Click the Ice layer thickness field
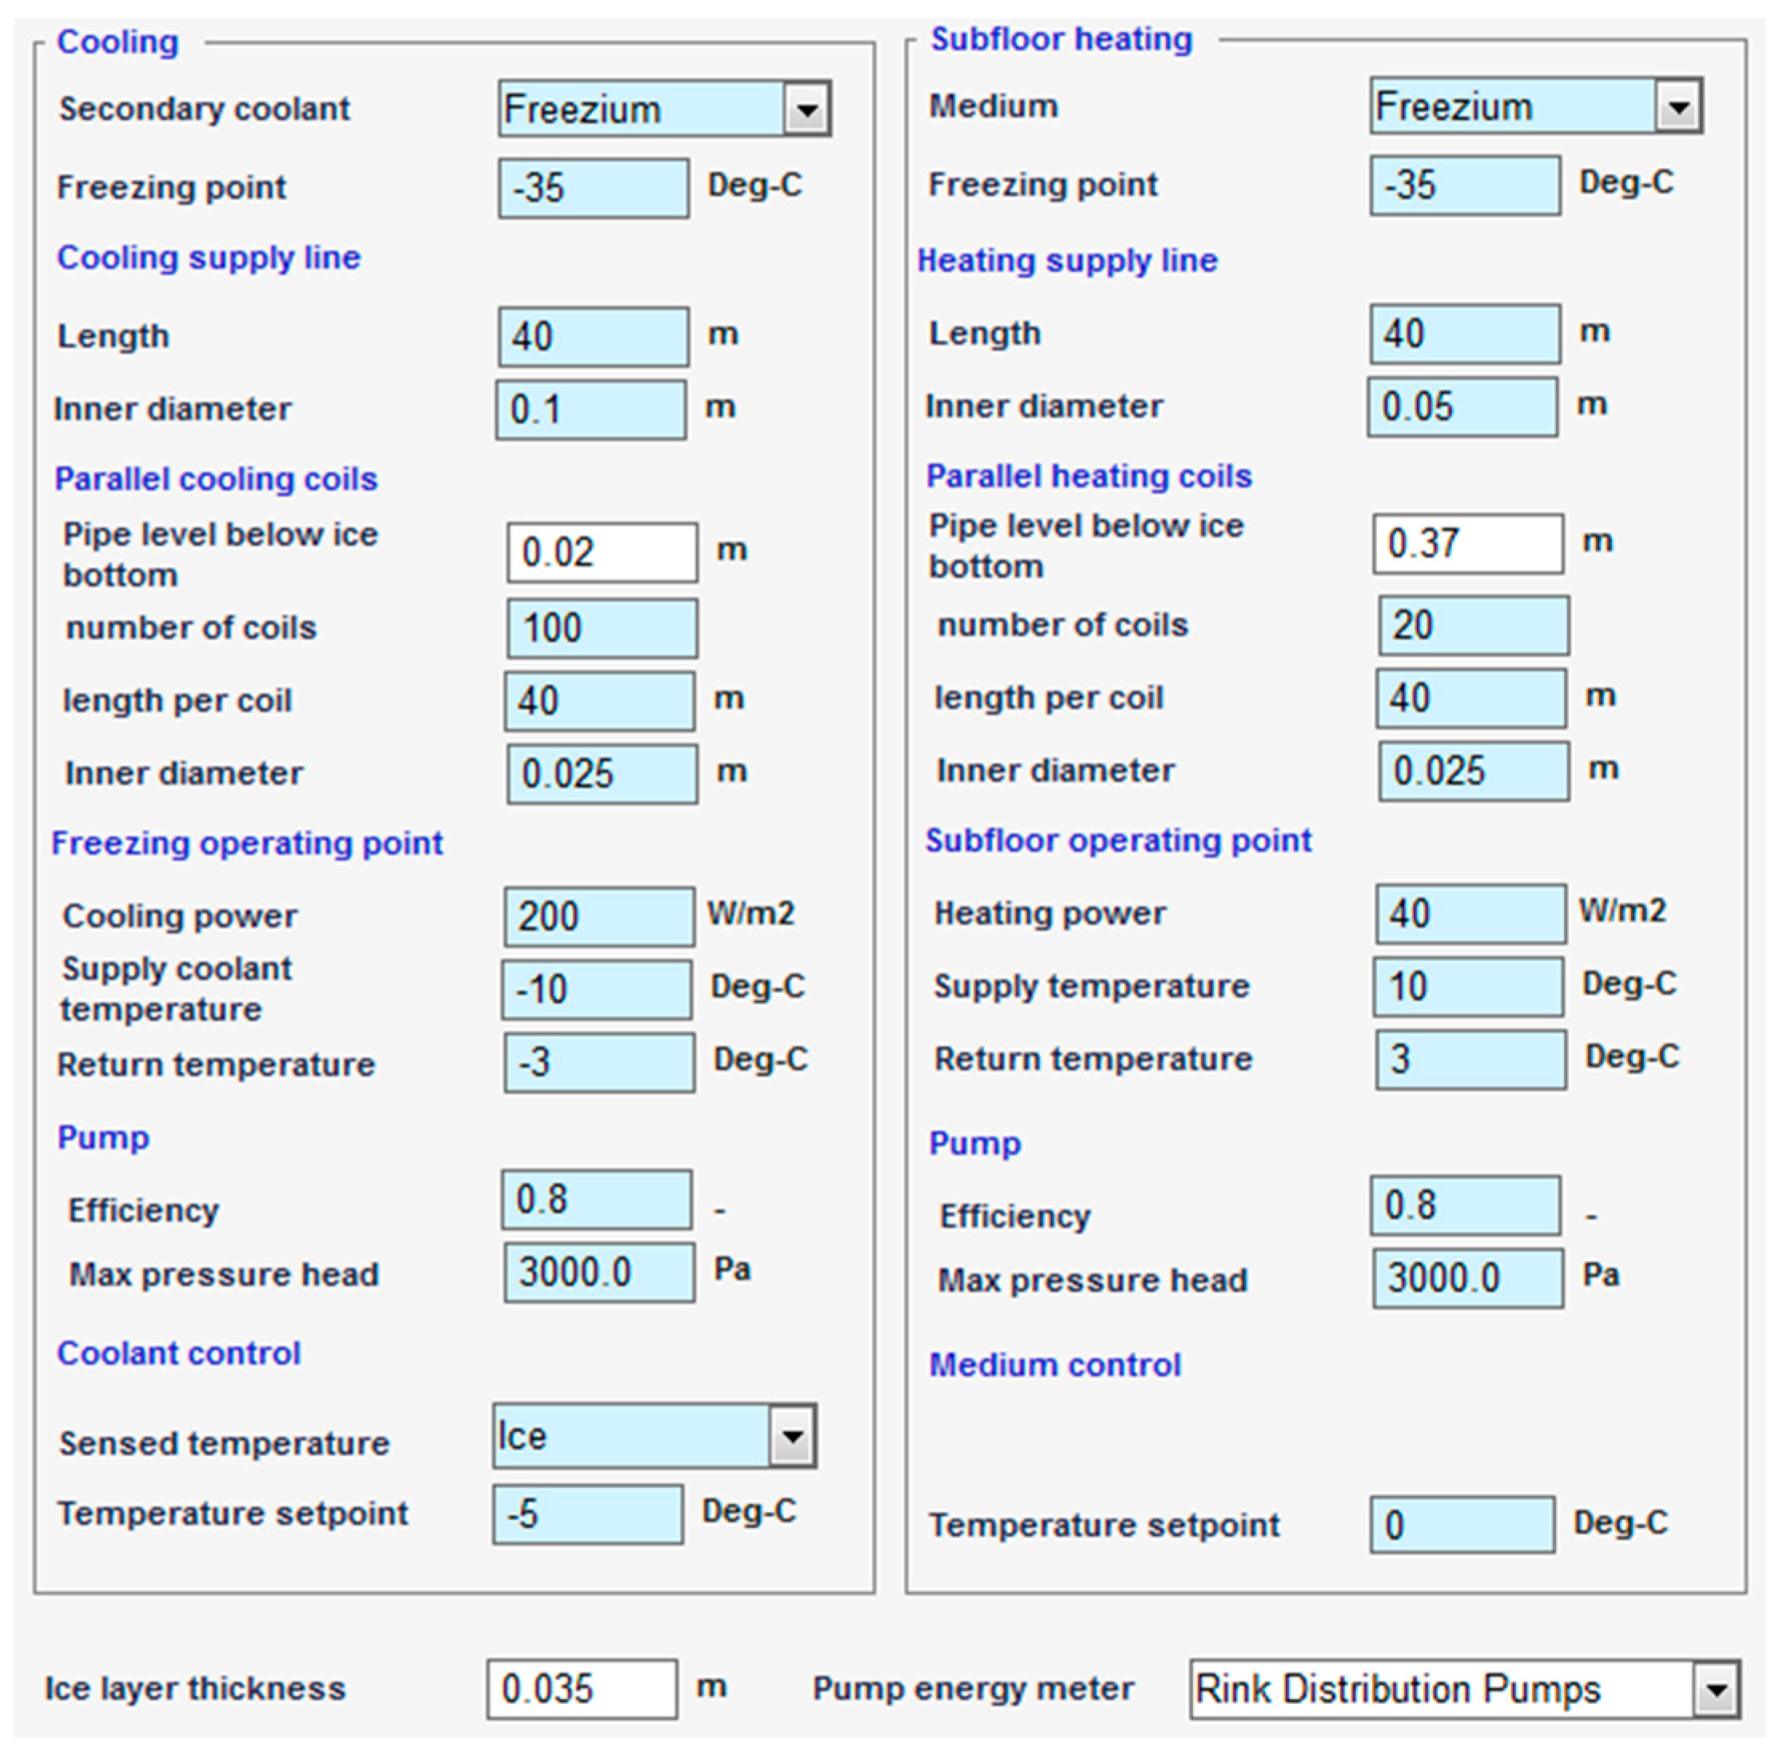This screenshot has width=1783, height=1759. [x=582, y=1689]
